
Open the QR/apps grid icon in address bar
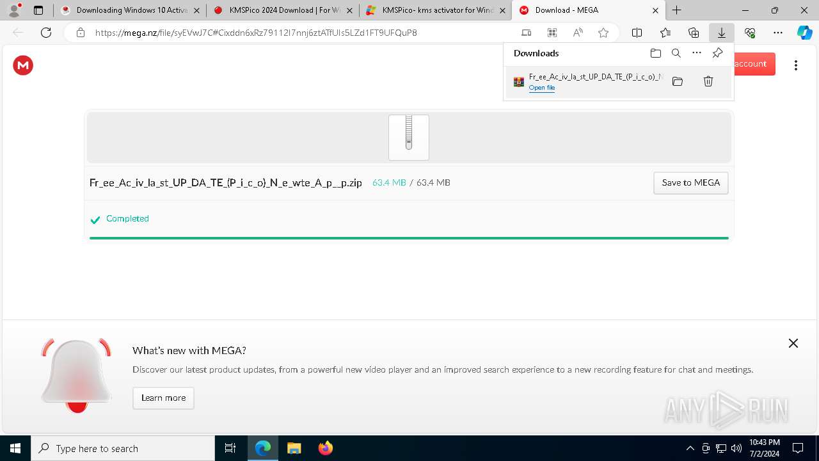(552, 33)
